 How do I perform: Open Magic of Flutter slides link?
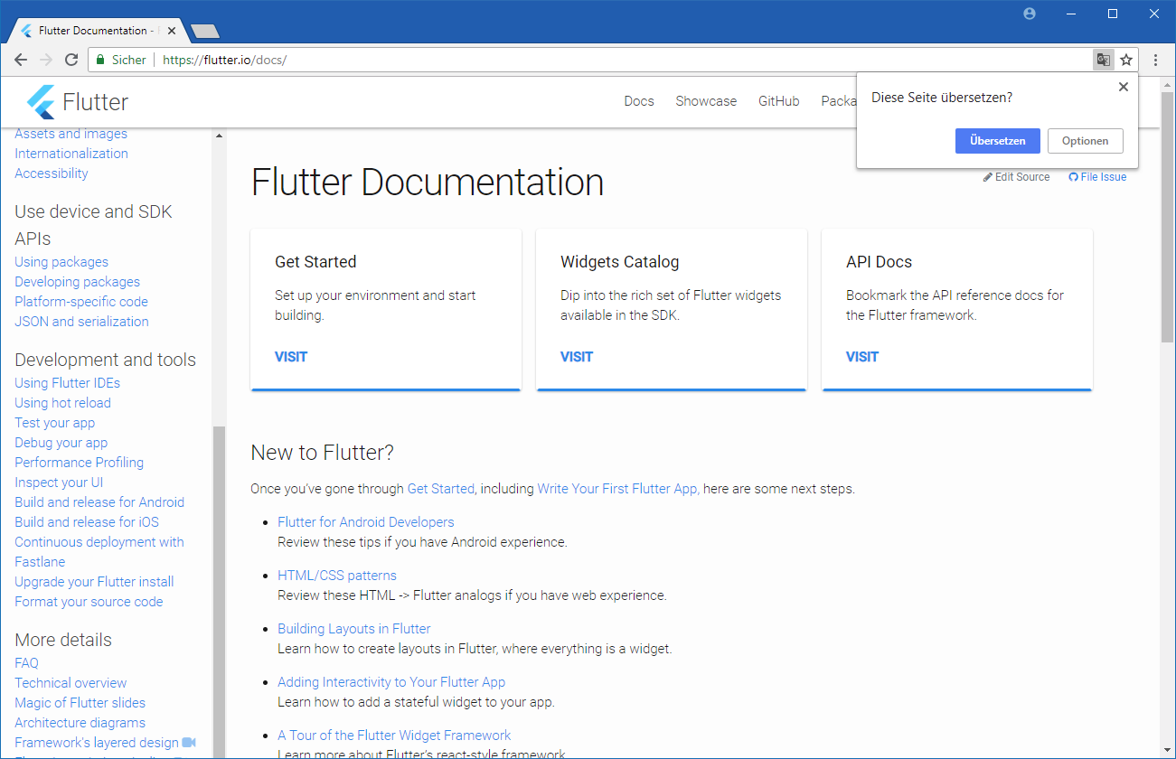[x=80, y=703]
